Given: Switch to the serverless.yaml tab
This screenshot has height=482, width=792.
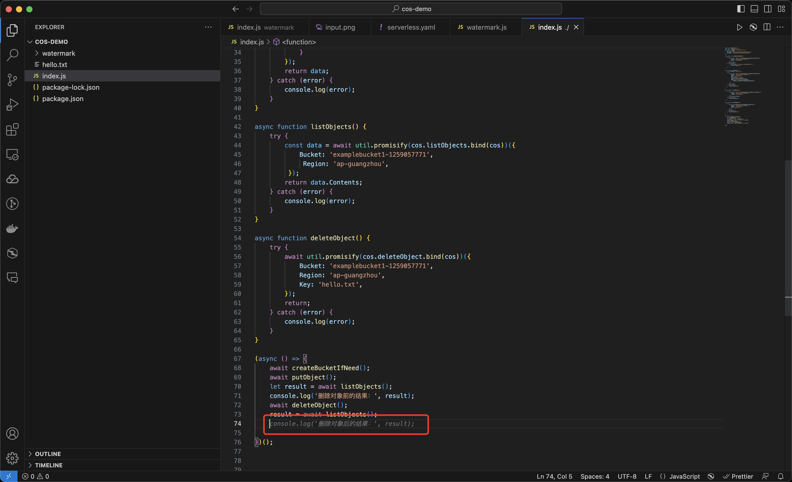Looking at the screenshot, I should (x=411, y=27).
